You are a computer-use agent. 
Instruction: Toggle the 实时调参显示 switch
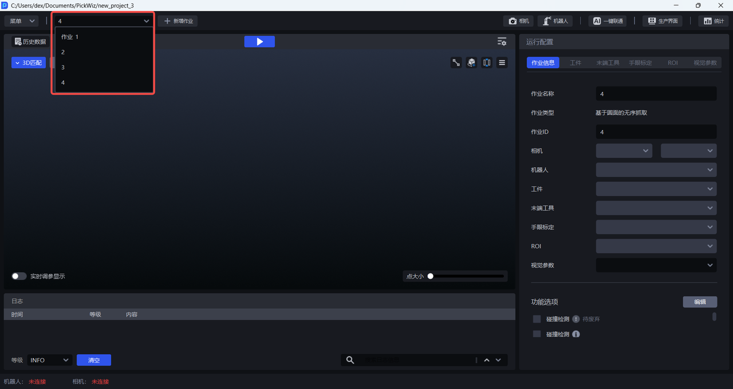coord(19,276)
